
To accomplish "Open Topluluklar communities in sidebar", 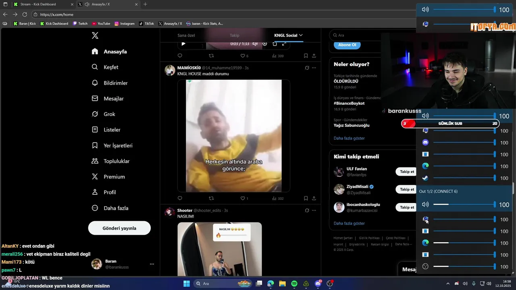I will pos(110,161).
